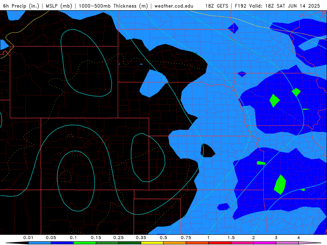The height and width of the screenshot is (245, 327).
Task: Select the dark blue 0.05–0.1 colorbar swatch
Action: [x=62, y=243]
